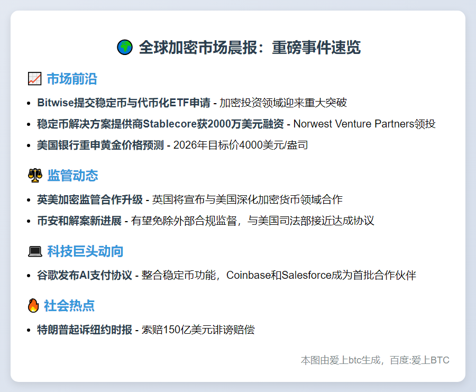This screenshot has height=392, width=476.
Task: Click the chart emoji beside 市场前沿
Action: tap(34, 79)
